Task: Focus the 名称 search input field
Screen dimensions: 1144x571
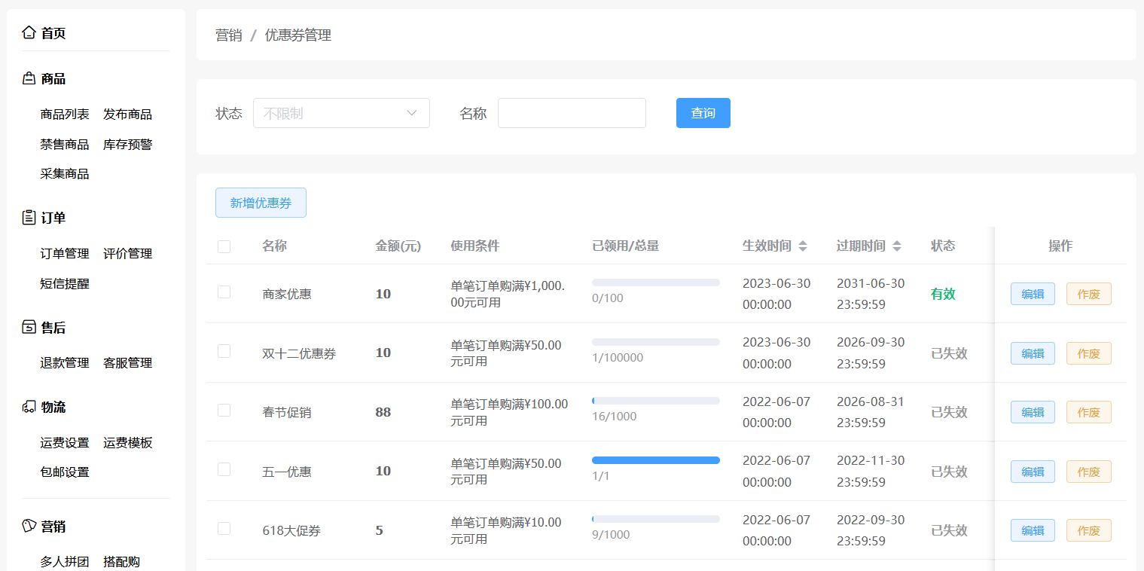Action: point(572,113)
